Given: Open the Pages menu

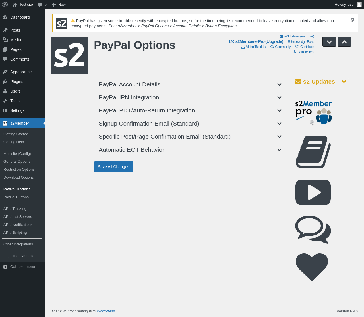Looking at the screenshot, I should [23, 49].
